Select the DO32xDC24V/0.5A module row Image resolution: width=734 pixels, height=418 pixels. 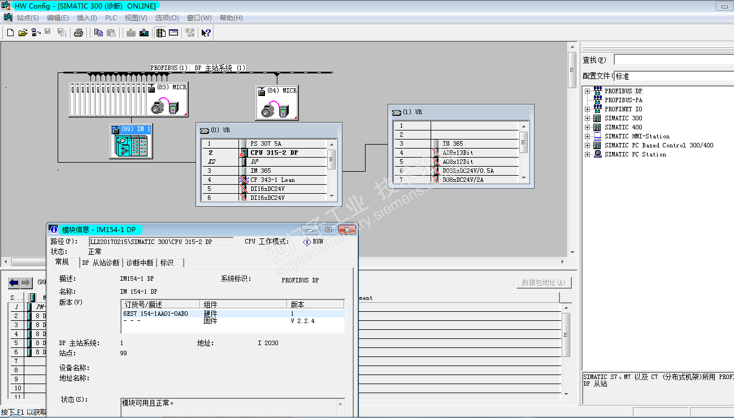coord(457,171)
